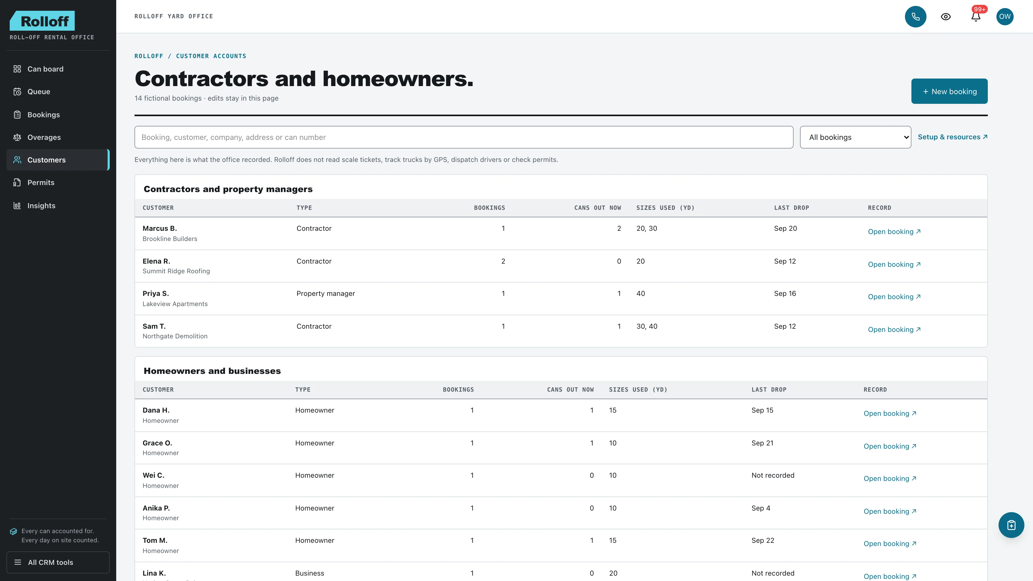Click ROLLOFF in the breadcrumb
This screenshot has height=581, width=1033.
[x=149, y=56]
